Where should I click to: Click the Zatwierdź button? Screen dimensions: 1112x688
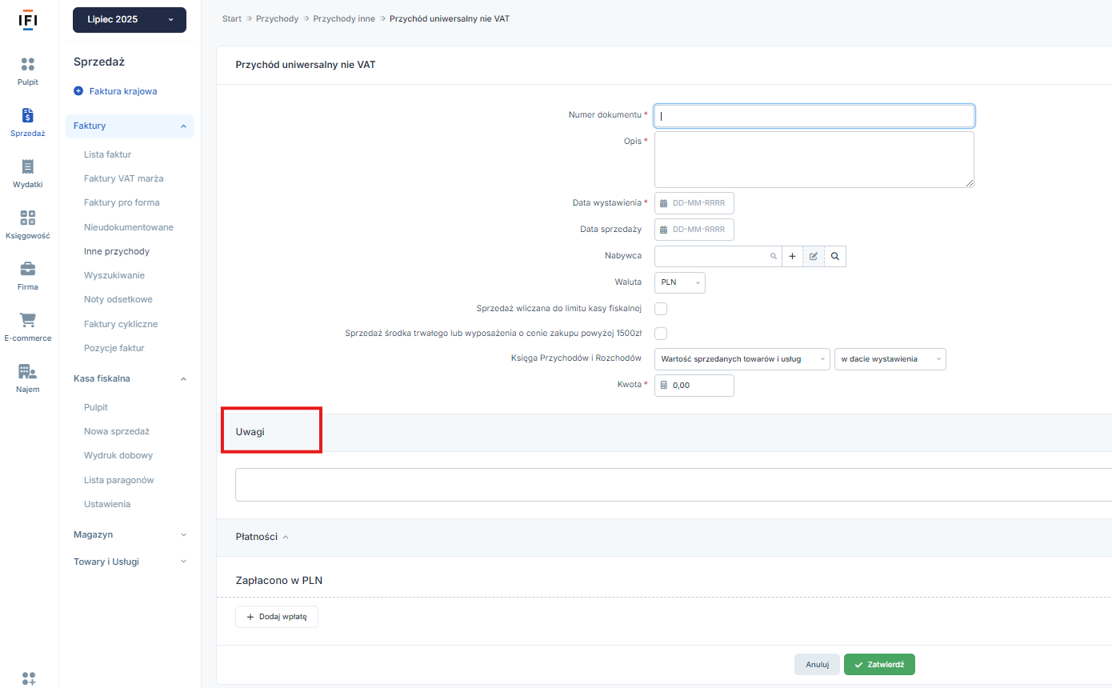(879, 665)
